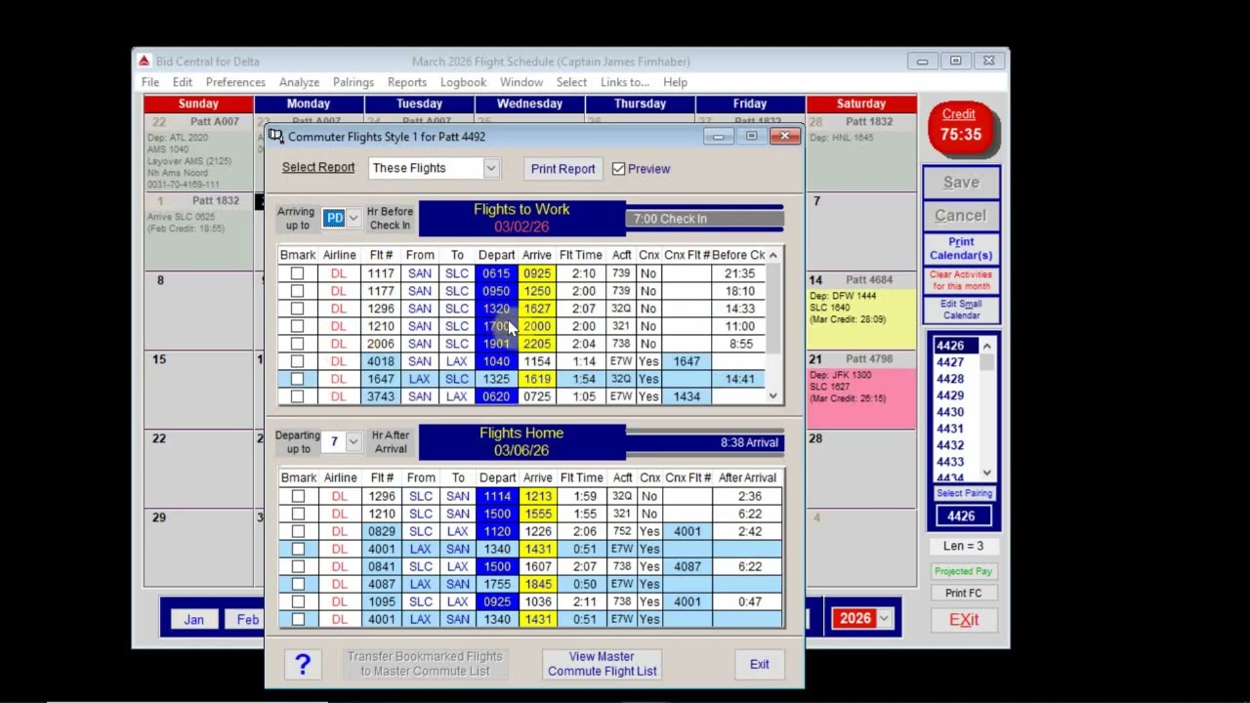
Task: Click the Delta logo in Bid Central title bar
Action: point(144,61)
